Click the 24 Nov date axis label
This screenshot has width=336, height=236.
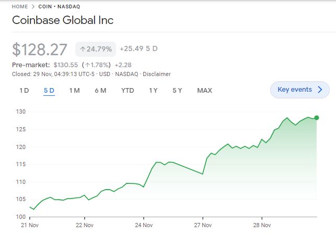tap(144, 226)
